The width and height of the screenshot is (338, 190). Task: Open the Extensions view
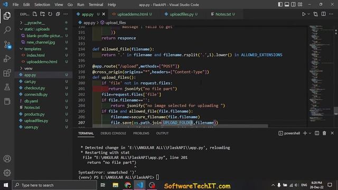click(x=7, y=73)
